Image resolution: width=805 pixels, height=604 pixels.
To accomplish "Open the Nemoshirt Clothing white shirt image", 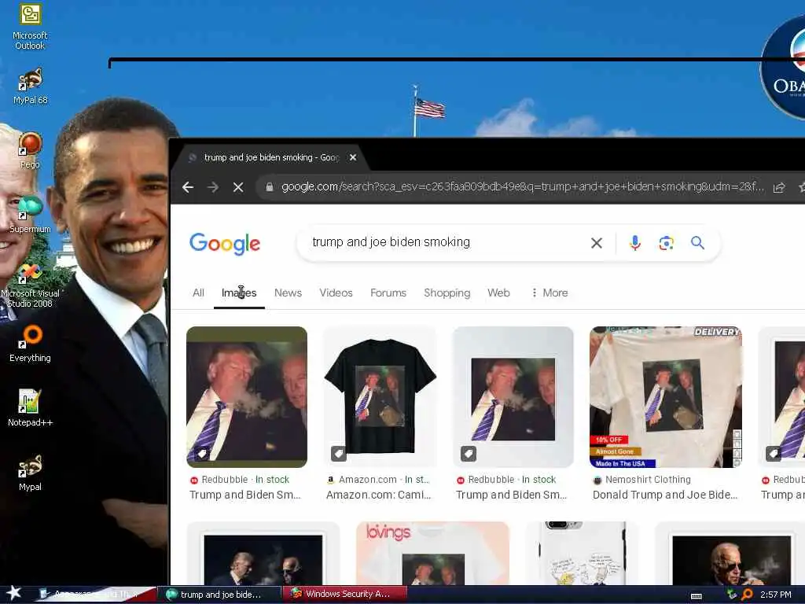I will pyautogui.click(x=665, y=397).
